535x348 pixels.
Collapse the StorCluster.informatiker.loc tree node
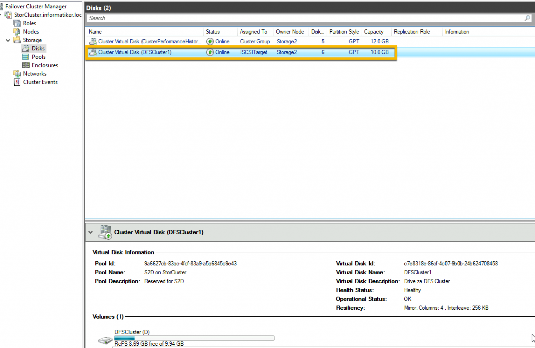click(2, 15)
